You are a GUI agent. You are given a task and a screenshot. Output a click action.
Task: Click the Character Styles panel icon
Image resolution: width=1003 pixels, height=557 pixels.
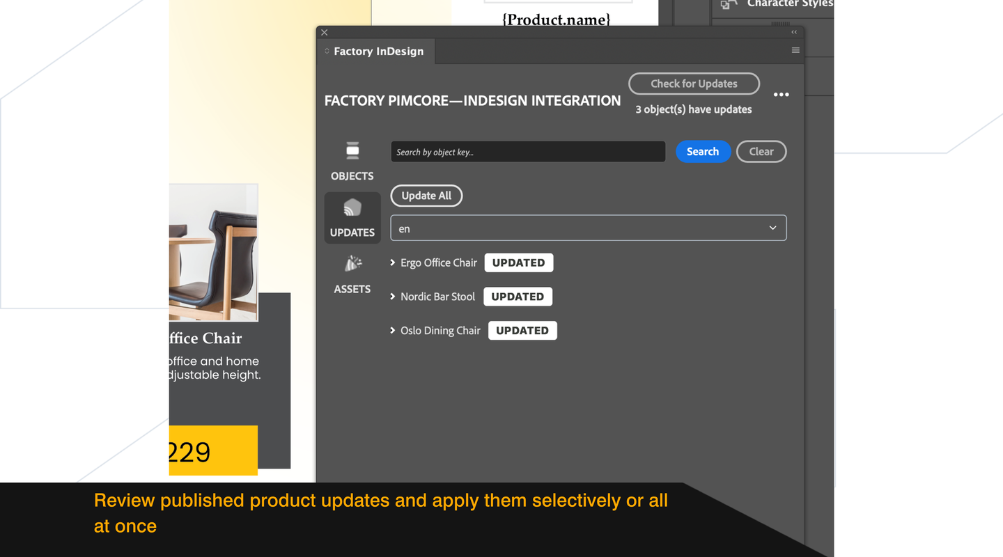(729, 4)
